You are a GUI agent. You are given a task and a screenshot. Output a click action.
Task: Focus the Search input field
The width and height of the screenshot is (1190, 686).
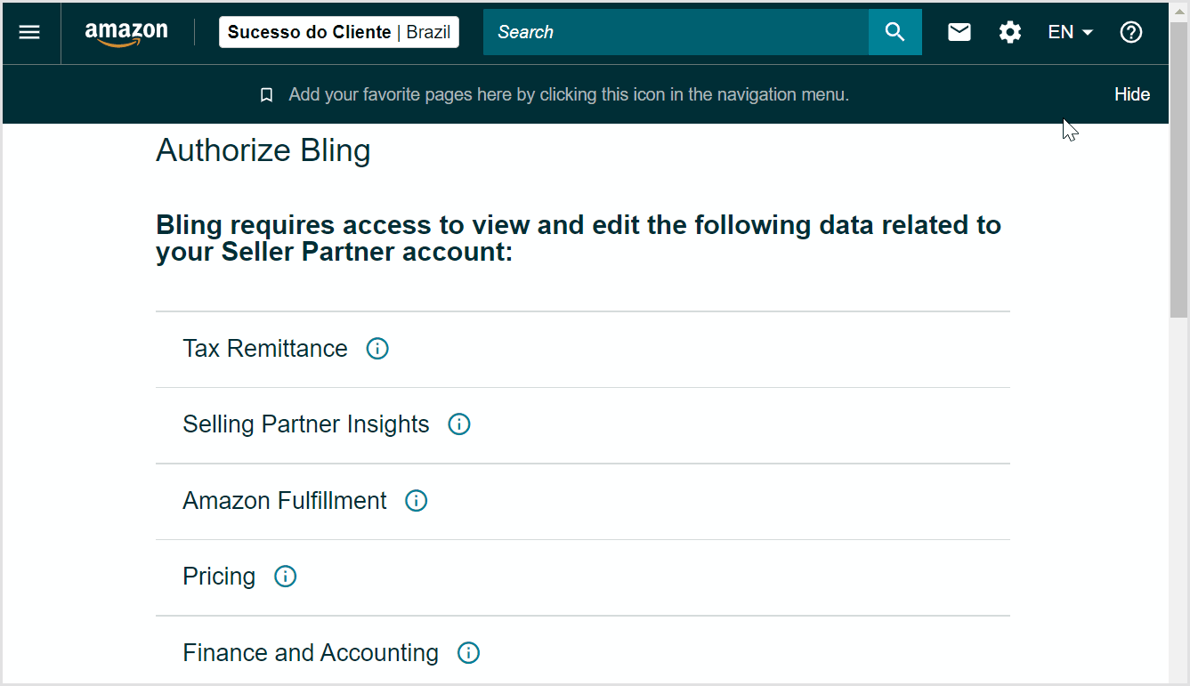[x=676, y=32]
